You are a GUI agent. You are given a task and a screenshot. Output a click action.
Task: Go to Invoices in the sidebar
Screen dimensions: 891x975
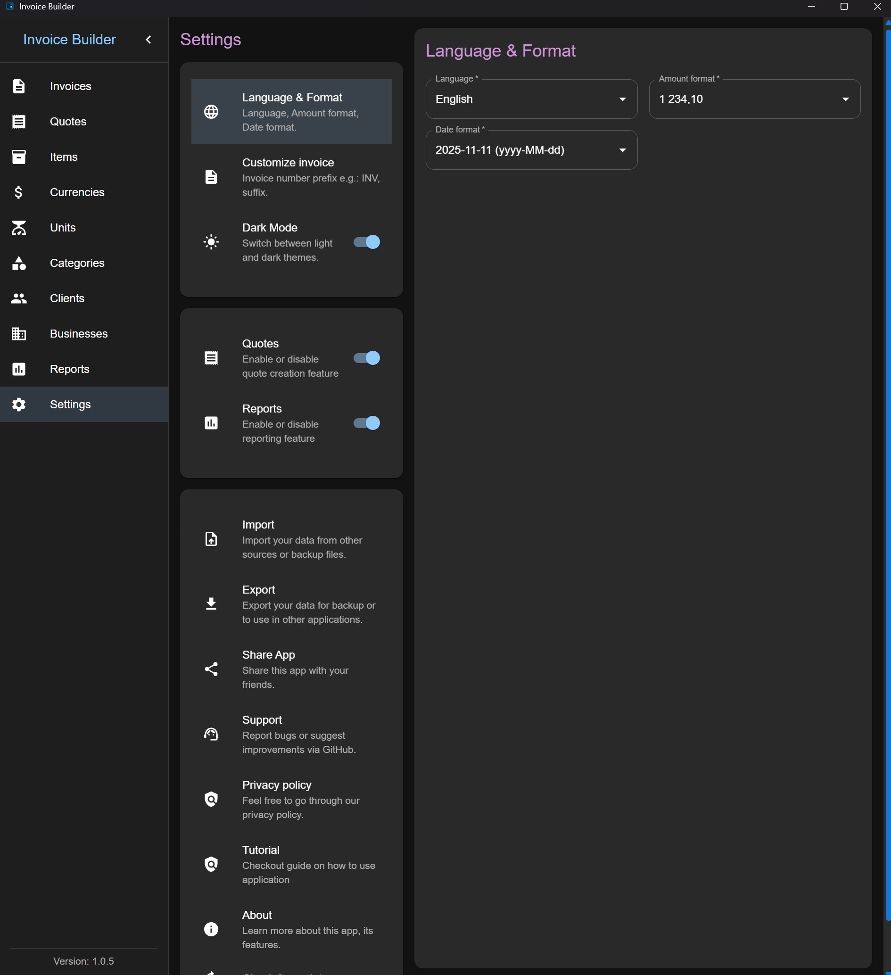click(x=84, y=86)
